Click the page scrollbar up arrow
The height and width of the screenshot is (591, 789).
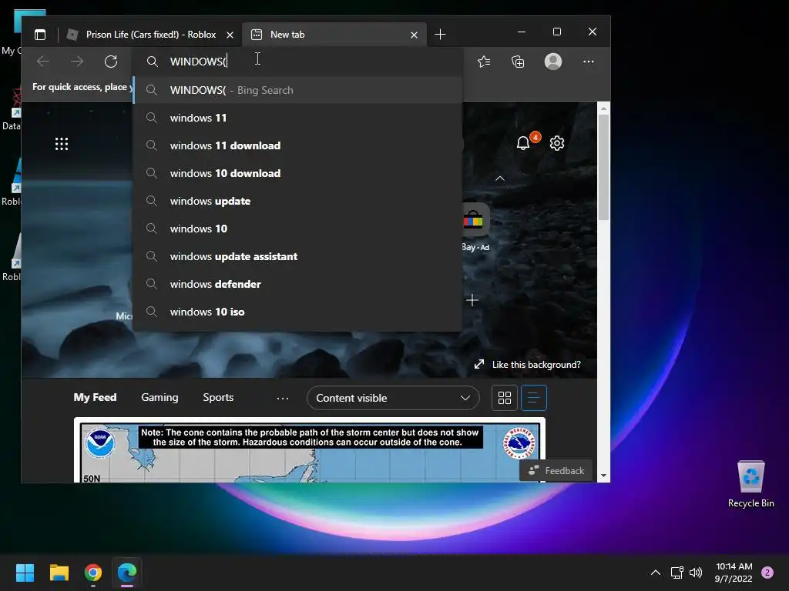603,108
